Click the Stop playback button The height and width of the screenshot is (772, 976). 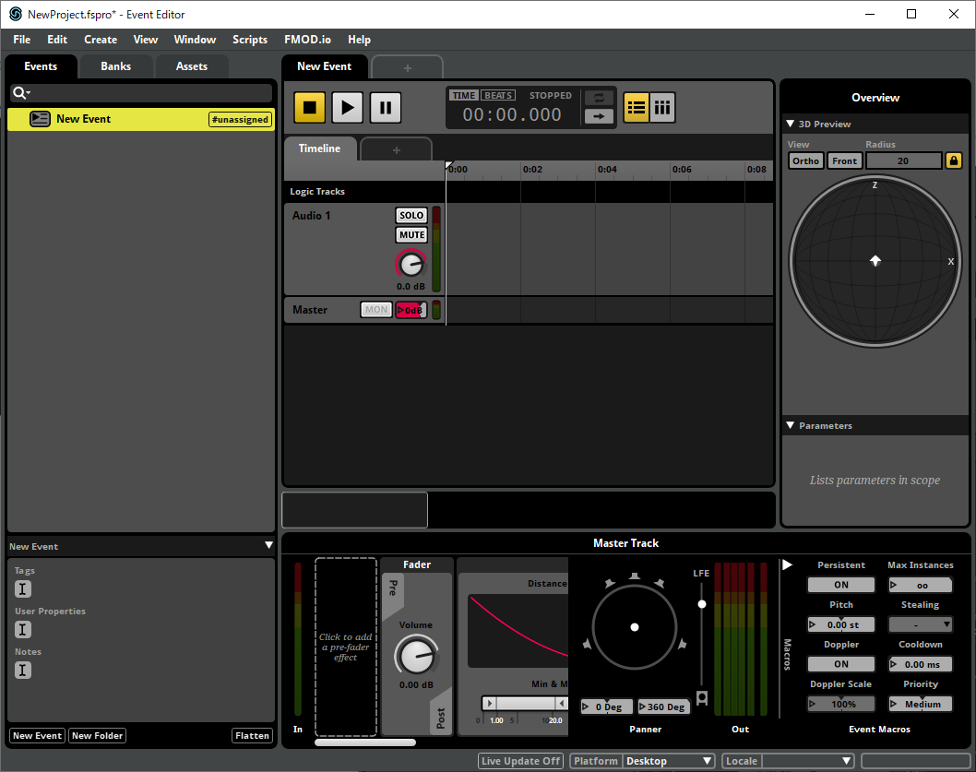pyautogui.click(x=309, y=108)
